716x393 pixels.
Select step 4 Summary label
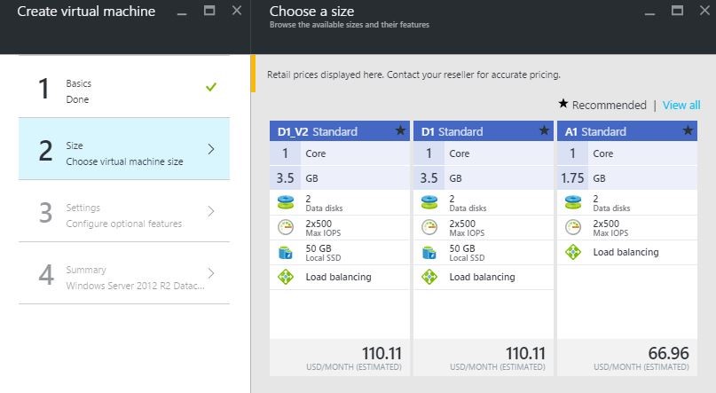86,270
